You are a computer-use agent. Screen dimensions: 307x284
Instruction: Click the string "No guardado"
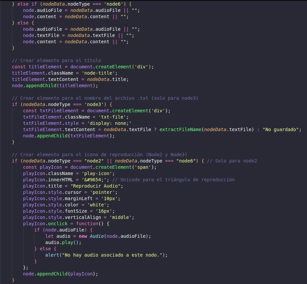tap(281, 129)
